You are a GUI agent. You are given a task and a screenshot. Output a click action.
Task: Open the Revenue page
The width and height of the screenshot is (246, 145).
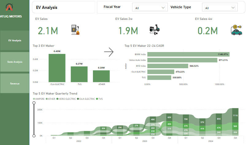pyautogui.click(x=15, y=83)
